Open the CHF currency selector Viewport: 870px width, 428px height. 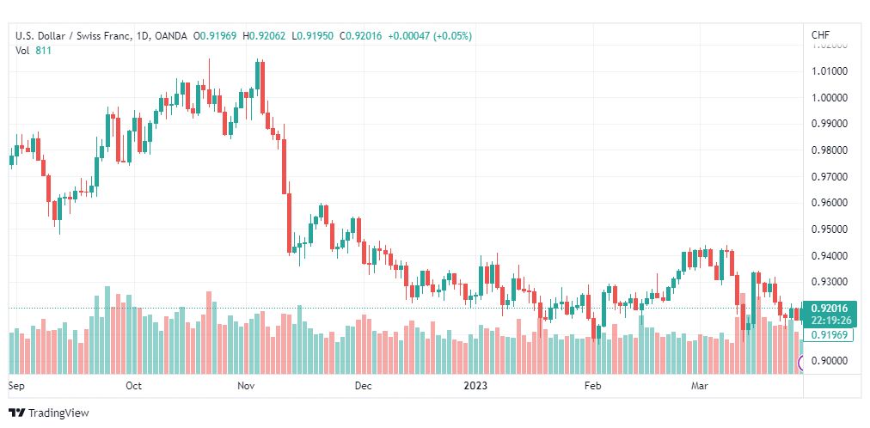pyautogui.click(x=821, y=35)
